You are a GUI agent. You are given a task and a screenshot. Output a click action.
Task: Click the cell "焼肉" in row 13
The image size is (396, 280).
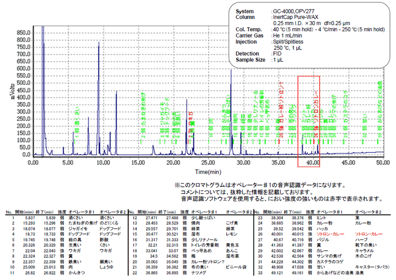click(196, 223)
